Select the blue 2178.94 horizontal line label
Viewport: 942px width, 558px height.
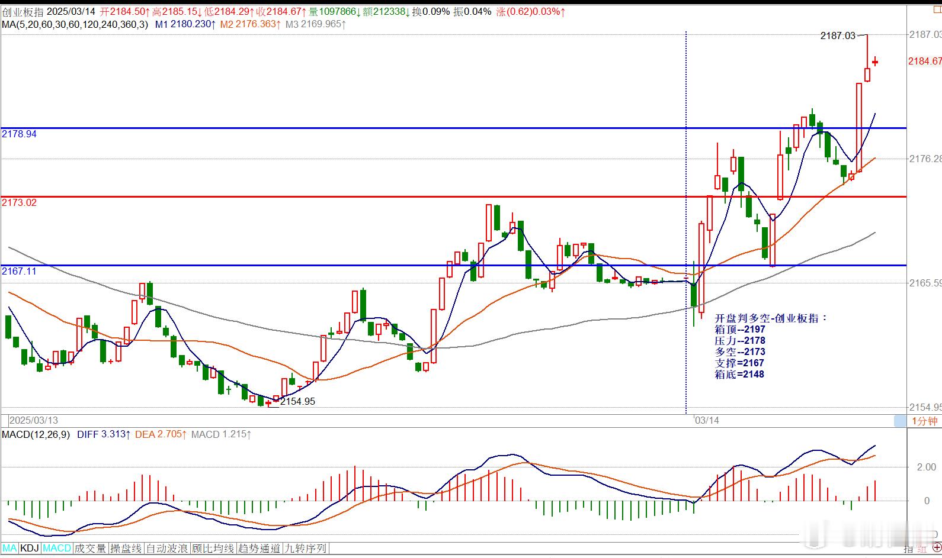[x=19, y=134]
